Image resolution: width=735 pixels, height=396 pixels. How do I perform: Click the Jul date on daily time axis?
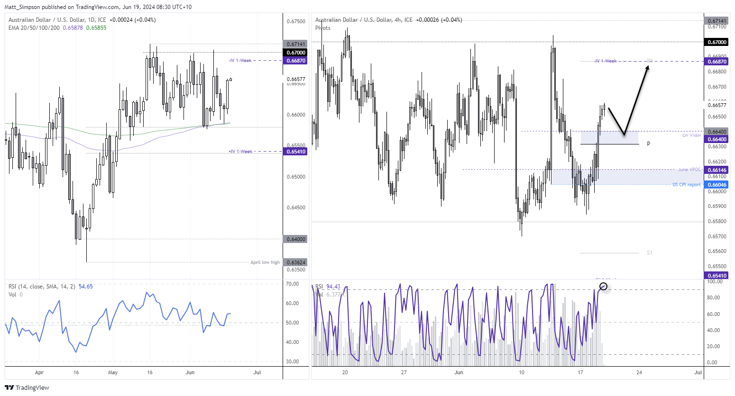click(257, 372)
